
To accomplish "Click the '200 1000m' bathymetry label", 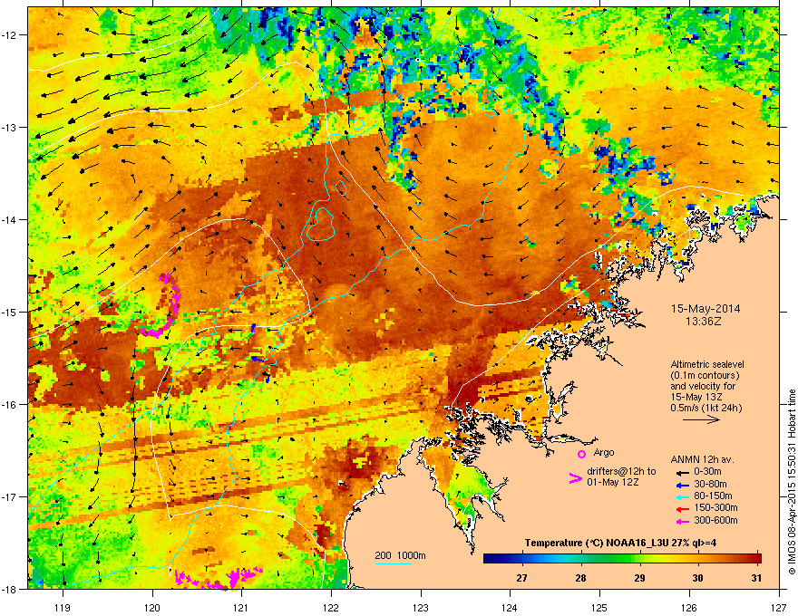I will tap(400, 555).
